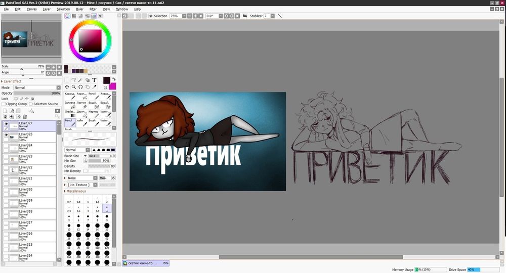Select the Rotate view tool
The width and height of the screenshot is (506, 273).
(x=80, y=86)
